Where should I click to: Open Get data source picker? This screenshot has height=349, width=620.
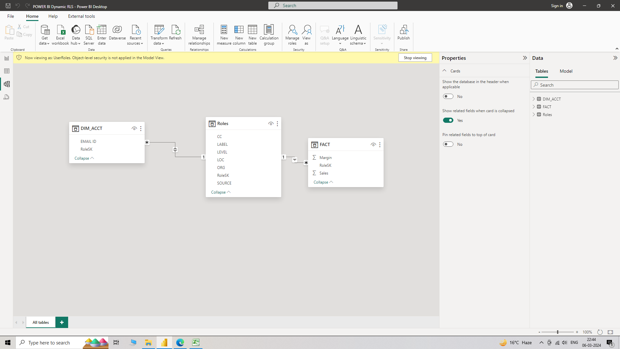[x=45, y=35]
